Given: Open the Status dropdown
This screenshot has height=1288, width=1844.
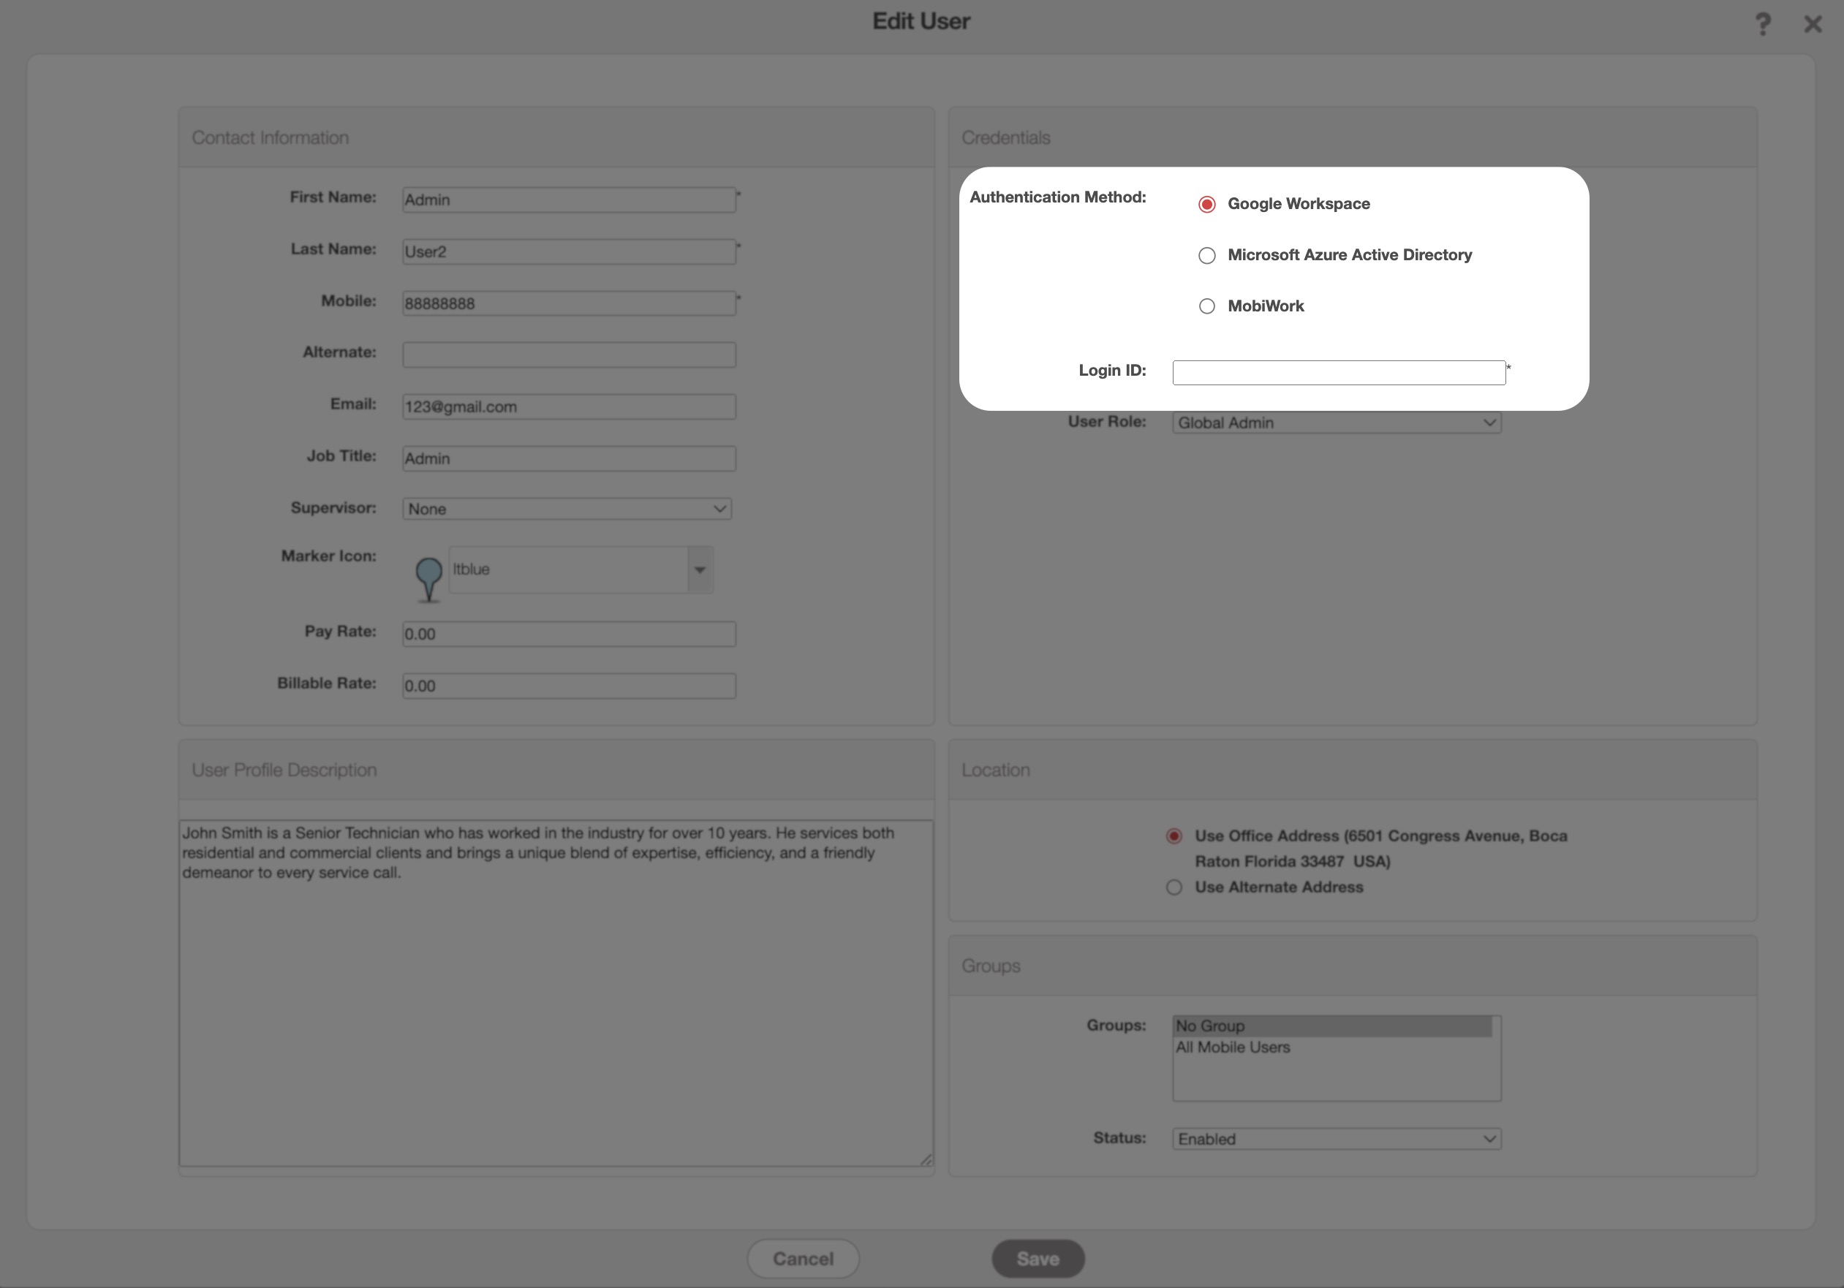Looking at the screenshot, I should click(x=1337, y=1139).
